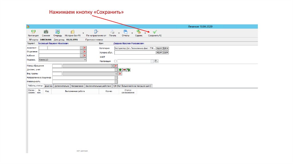The image size is (293, 164).
Task: Click the Код column header
Action: pos(47,91)
